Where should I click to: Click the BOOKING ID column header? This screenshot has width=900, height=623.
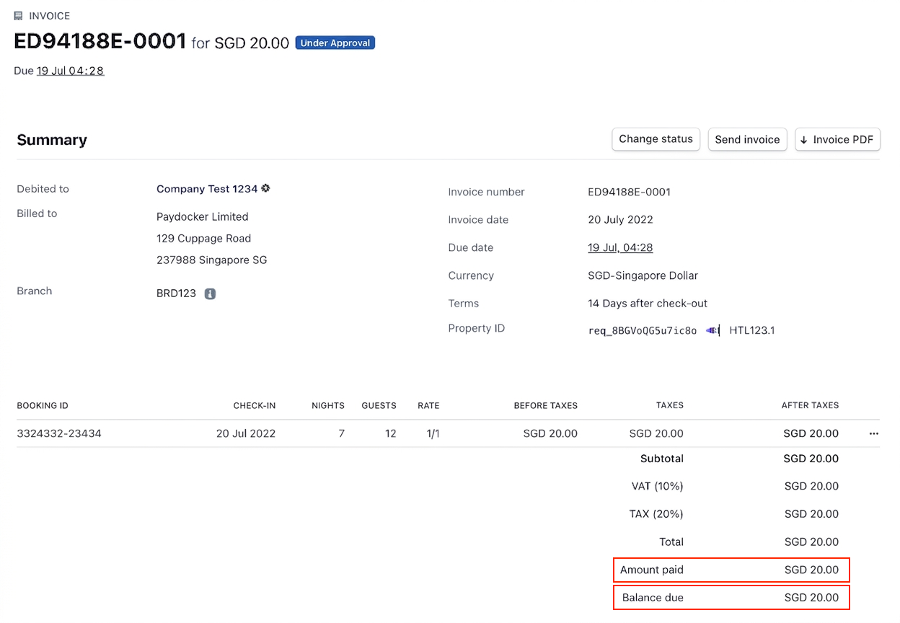43,406
